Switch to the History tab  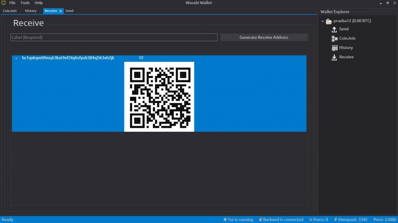pyautogui.click(x=31, y=11)
